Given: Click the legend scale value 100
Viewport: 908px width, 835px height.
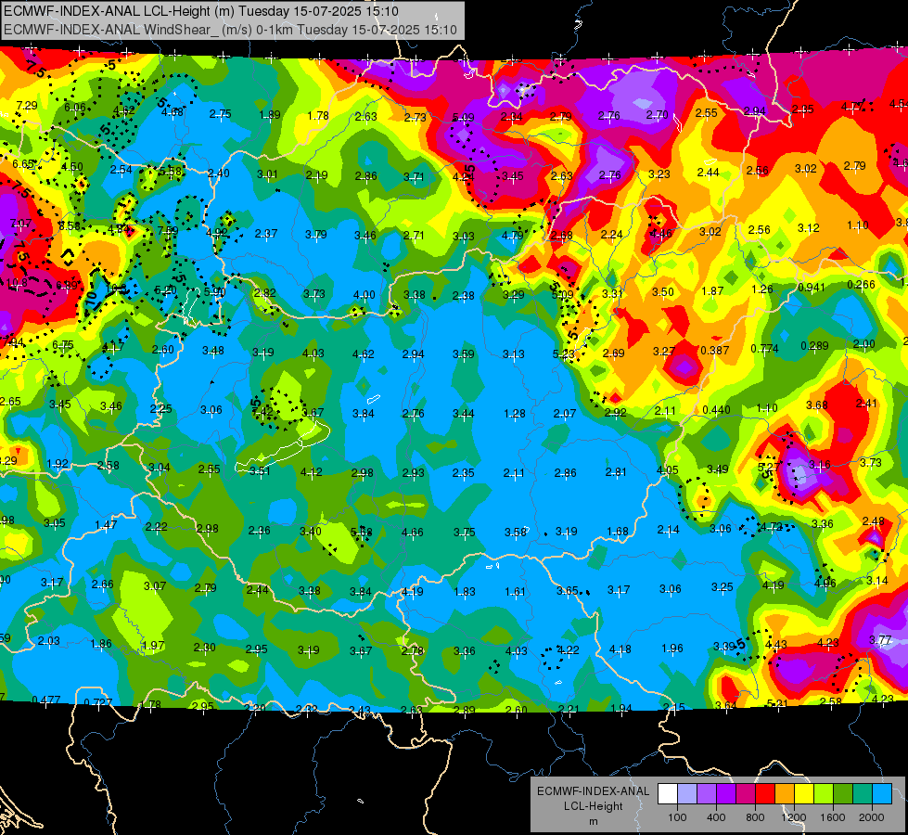Looking at the screenshot, I should point(677,817).
